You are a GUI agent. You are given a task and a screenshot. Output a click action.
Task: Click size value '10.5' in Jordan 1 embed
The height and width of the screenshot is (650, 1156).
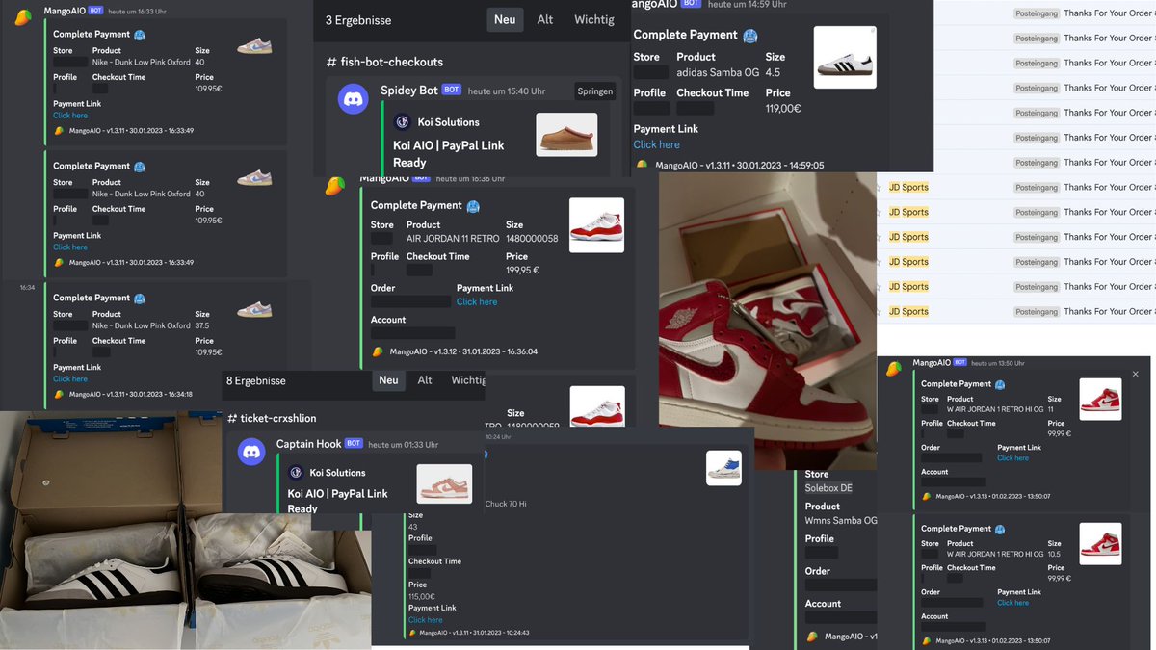(1055, 555)
